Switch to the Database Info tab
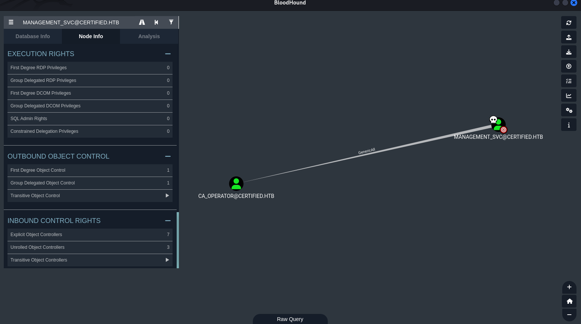This screenshot has height=324, width=581. pos(33,36)
